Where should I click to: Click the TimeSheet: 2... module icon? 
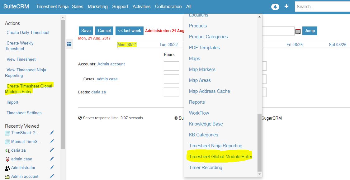(7, 133)
